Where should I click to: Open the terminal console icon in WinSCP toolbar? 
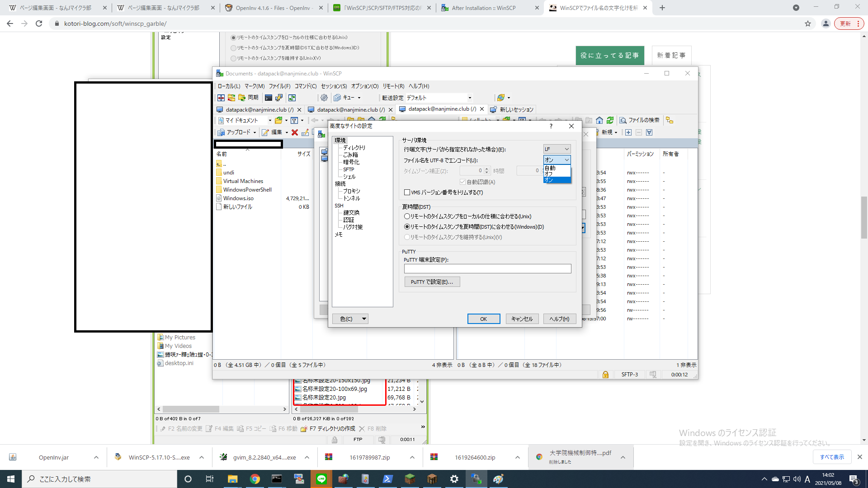coord(269,98)
